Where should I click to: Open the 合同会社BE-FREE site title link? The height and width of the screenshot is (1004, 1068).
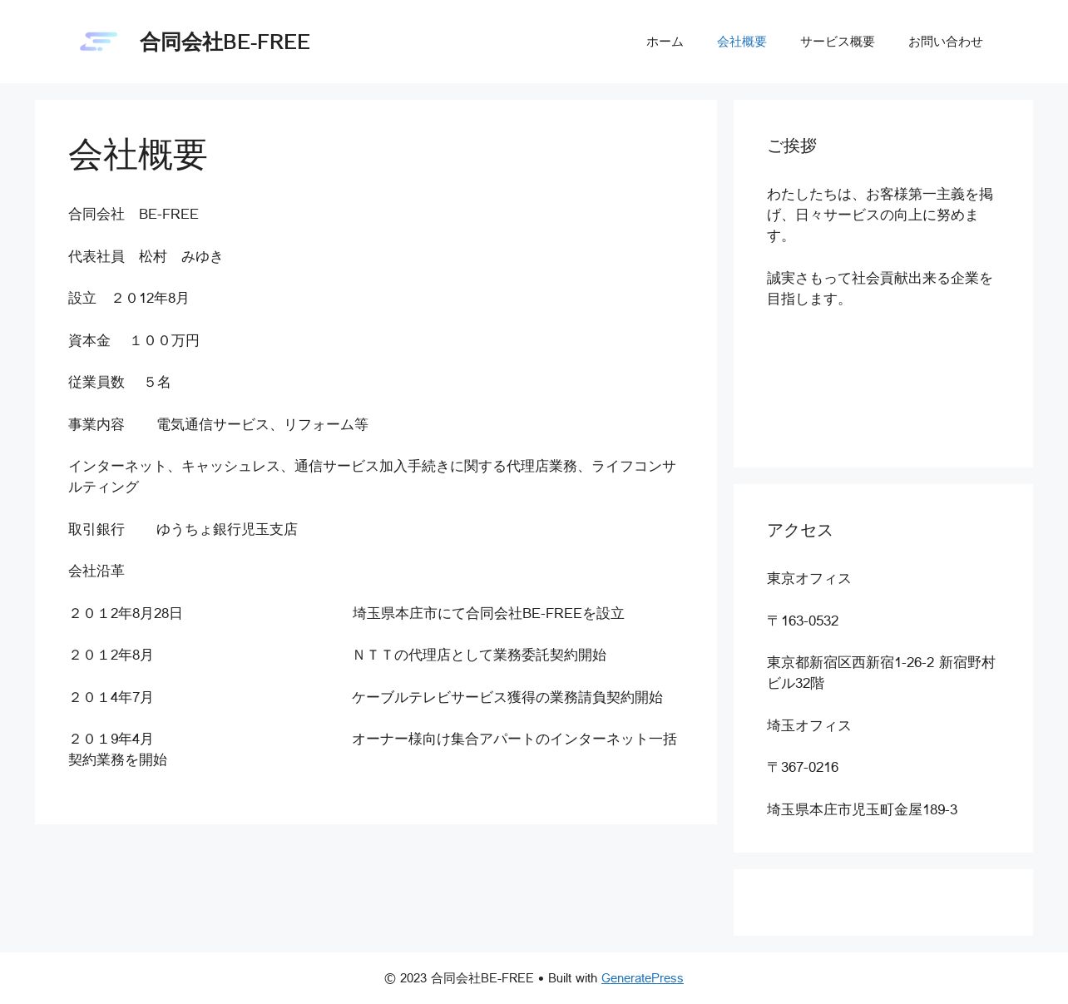[x=225, y=42]
